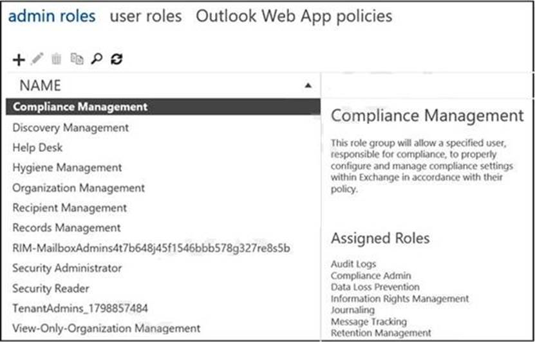Open the user roles tab
Image resolution: width=535 pixels, height=342 pixels.
(145, 15)
